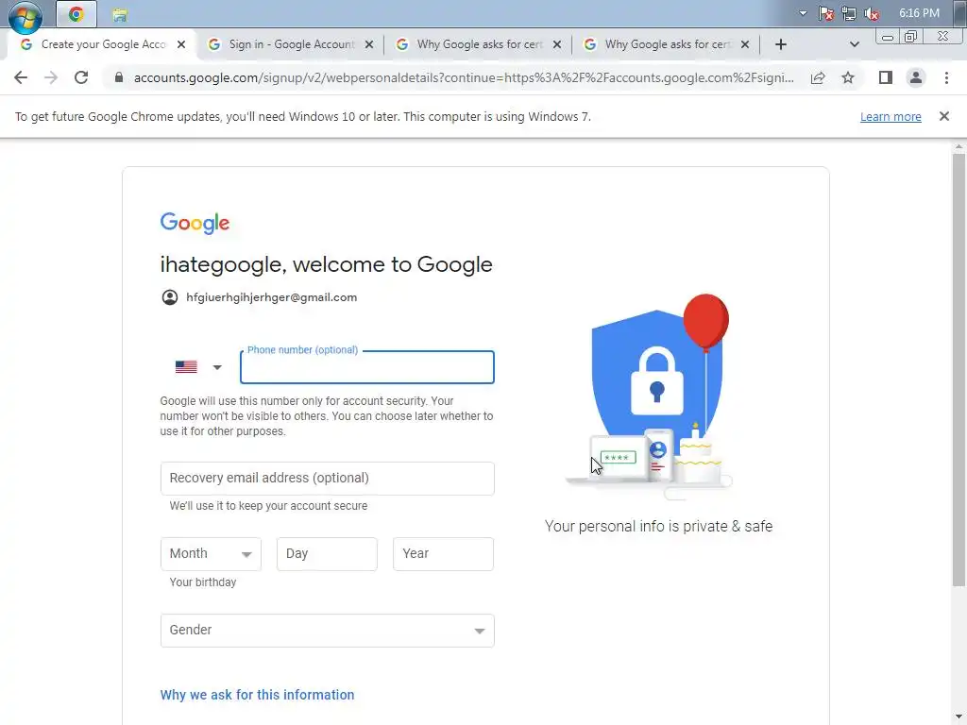Expand the Gender dropdown
967x725 pixels.
(x=328, y=630)
